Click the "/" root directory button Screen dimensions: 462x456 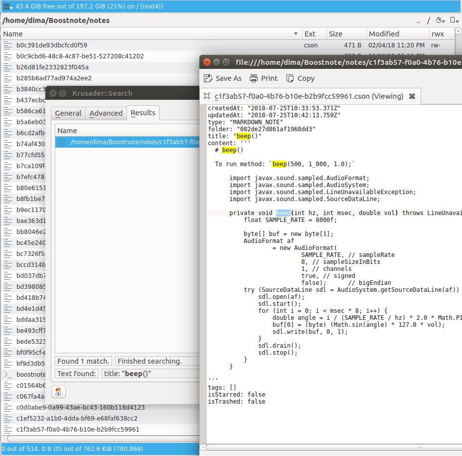click(429, 20)
